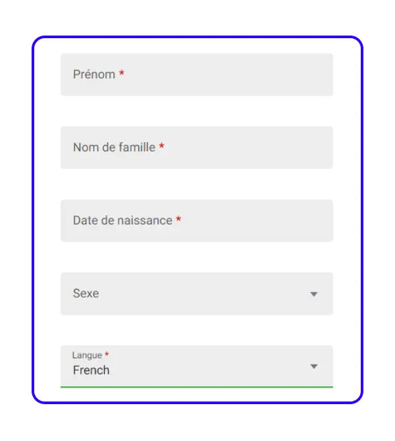
Task: Click the red asterisk beside Prénom
Action: [122, 74]
